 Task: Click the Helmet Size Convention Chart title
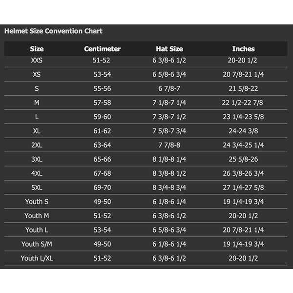[x=53, y=31]
